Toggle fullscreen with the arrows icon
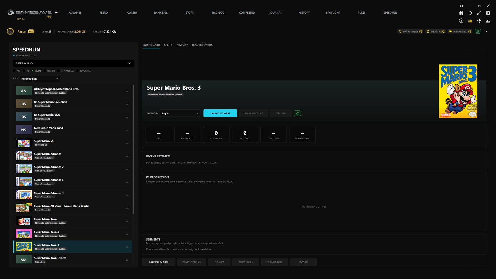 479,13
